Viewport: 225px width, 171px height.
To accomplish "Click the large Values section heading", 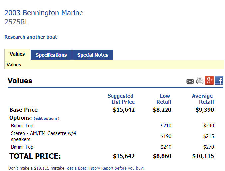I will (x=20, y=81).
